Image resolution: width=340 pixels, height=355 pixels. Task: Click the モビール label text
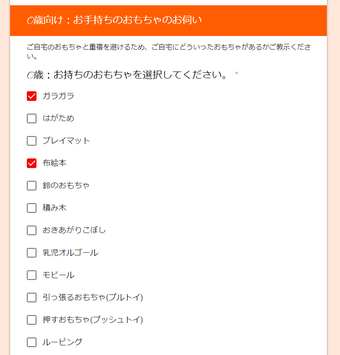click(x=58, y=275)
